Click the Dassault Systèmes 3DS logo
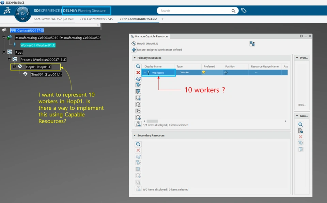327x203 pixels. point(7,11)
